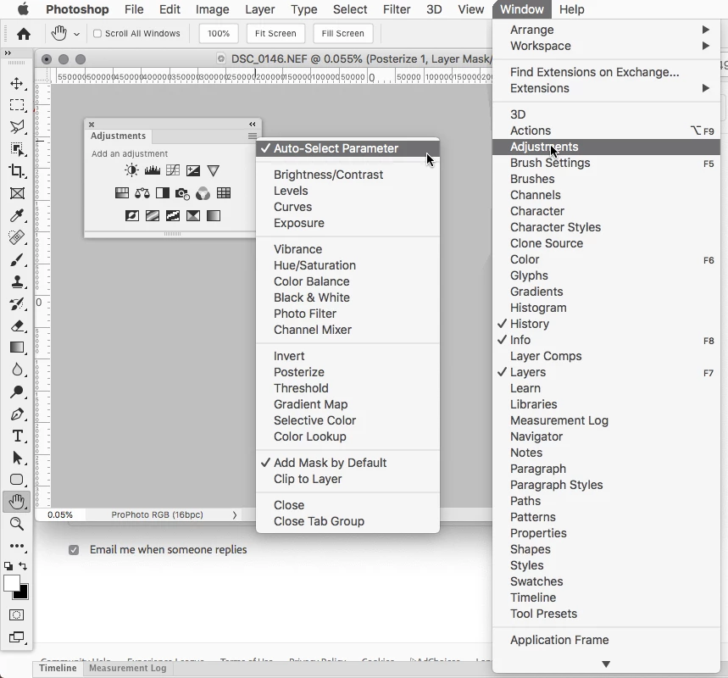Add a Vibrance adjustment triangle icon

(x=213, y=170)
